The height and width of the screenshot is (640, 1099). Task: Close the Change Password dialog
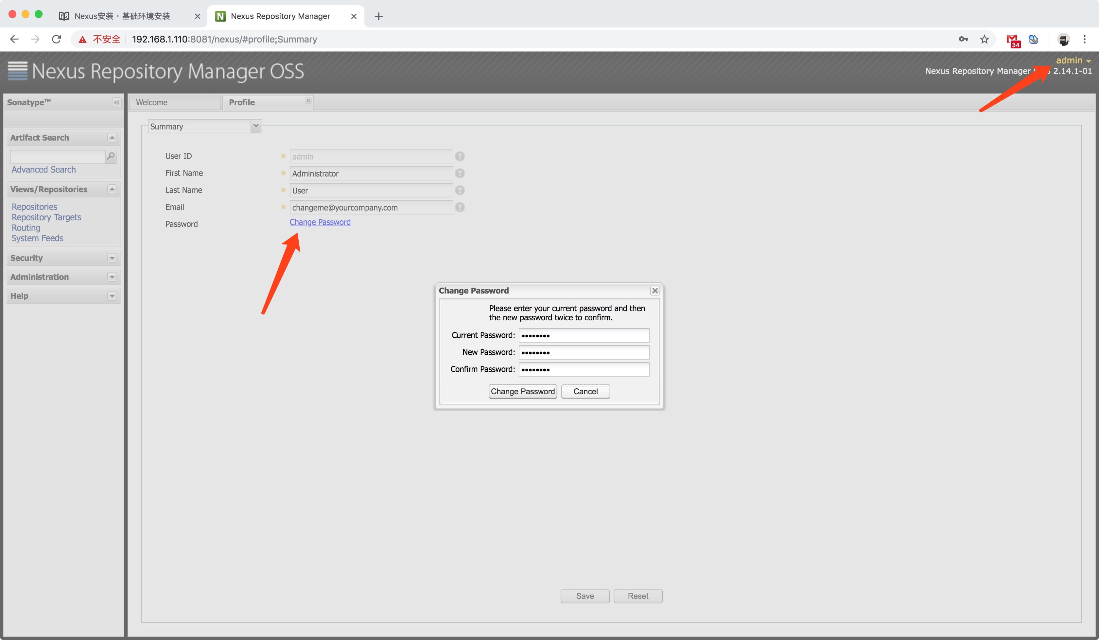(654, 291)
